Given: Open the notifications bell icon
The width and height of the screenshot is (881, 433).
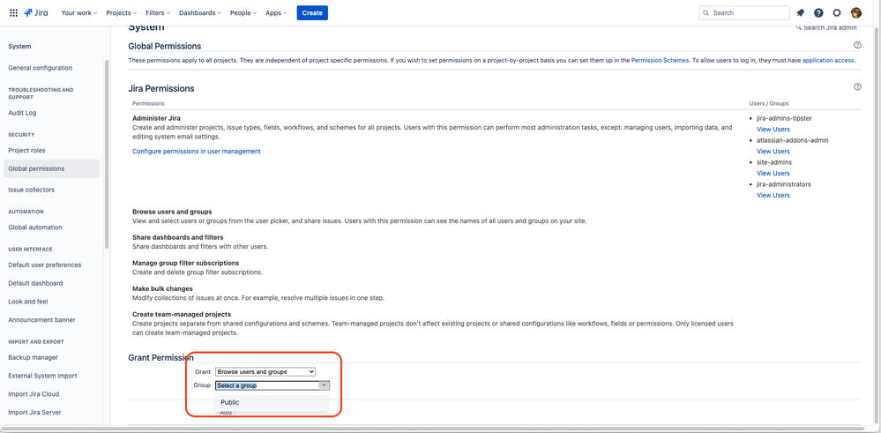Looking at the screenshot, I should pyautogui.click(x=801, y=13).
